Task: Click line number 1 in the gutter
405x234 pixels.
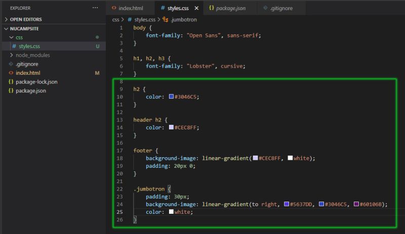Action: [x=121, y=28]
